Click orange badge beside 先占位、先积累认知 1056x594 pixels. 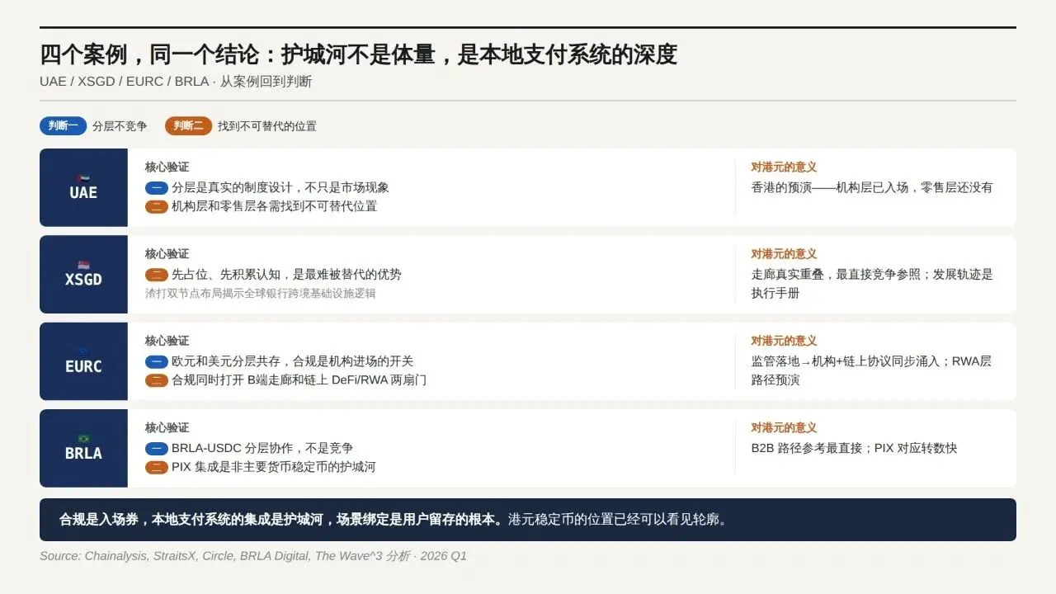[x=157, y=275]
